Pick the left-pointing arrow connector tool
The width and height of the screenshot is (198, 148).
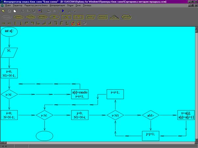coord(9,23)
